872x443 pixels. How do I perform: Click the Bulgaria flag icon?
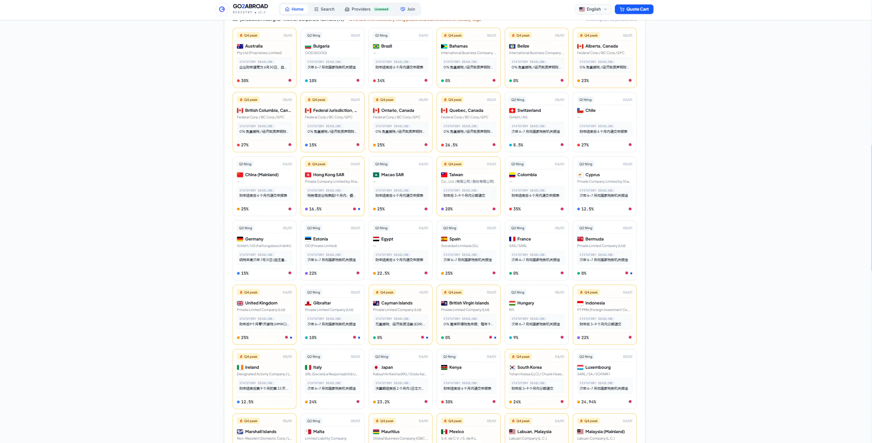pyautogui.click(x=308, y=46)
